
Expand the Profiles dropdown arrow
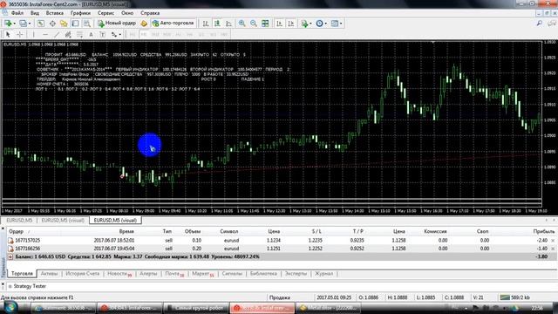point(30,24)
